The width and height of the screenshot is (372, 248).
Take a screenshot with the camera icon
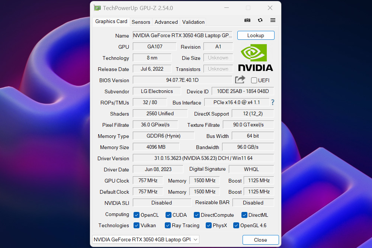point(247,20)
